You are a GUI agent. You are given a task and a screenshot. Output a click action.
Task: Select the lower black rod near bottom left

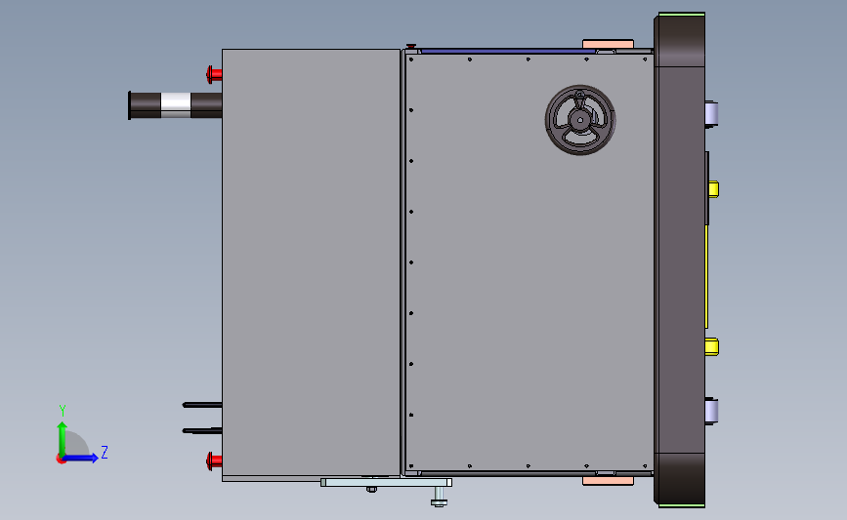tap(202, 430)
